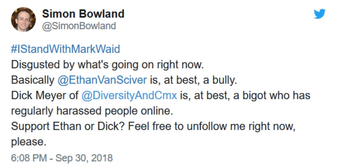Click the words "right now," before please

click(272, 127)
